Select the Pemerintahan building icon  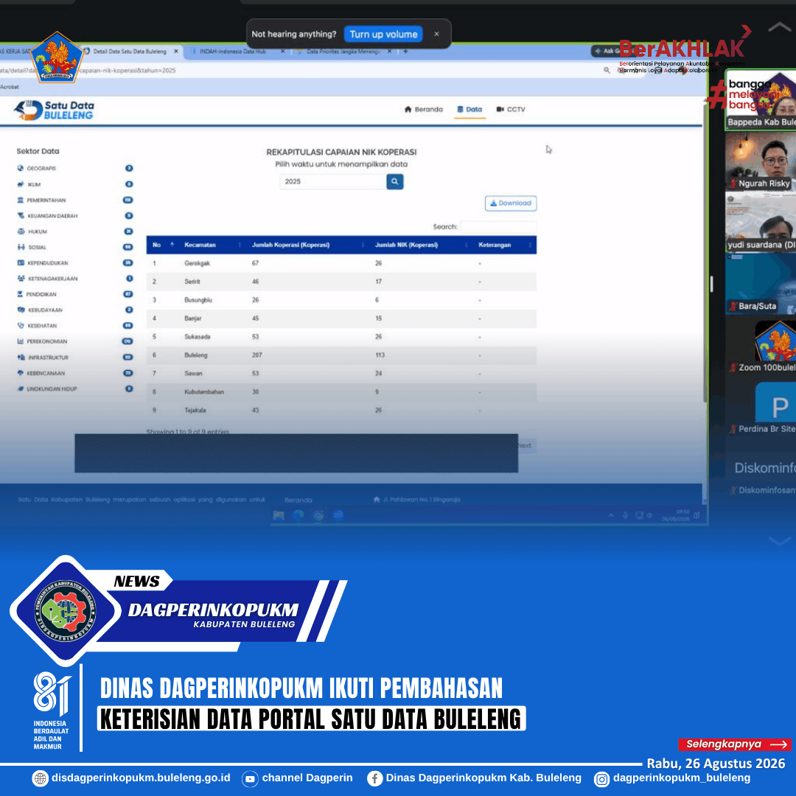click(21, 200)
